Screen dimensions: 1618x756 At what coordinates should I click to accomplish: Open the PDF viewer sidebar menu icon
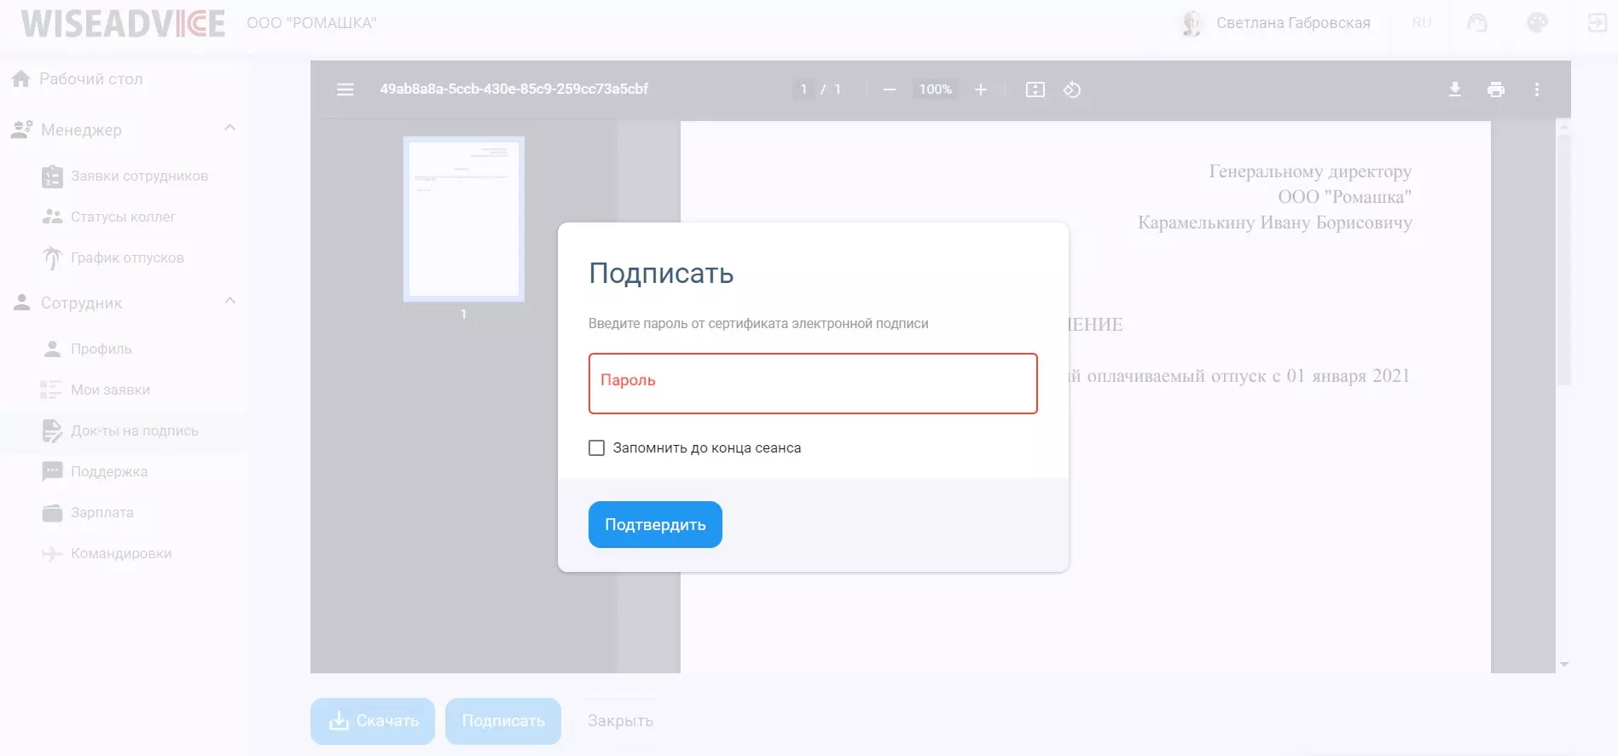point(345,89)
